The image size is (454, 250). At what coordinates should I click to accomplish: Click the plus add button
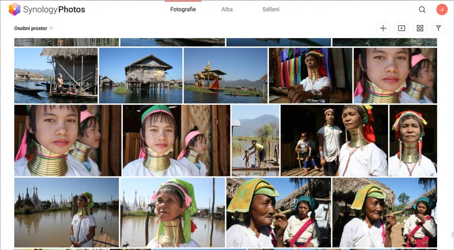(383, 28)
